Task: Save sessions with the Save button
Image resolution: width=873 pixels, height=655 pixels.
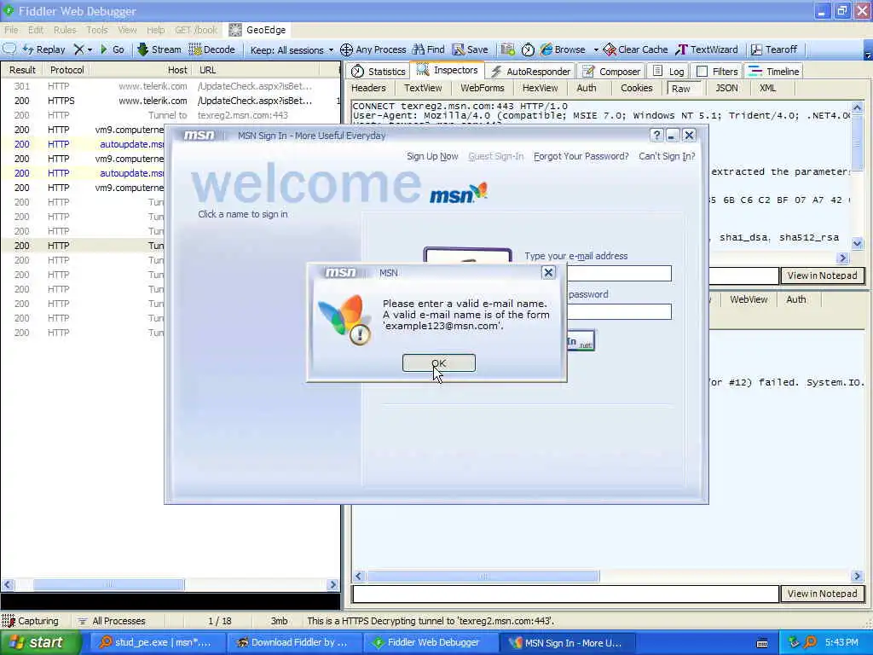Action: pos(471,49)
